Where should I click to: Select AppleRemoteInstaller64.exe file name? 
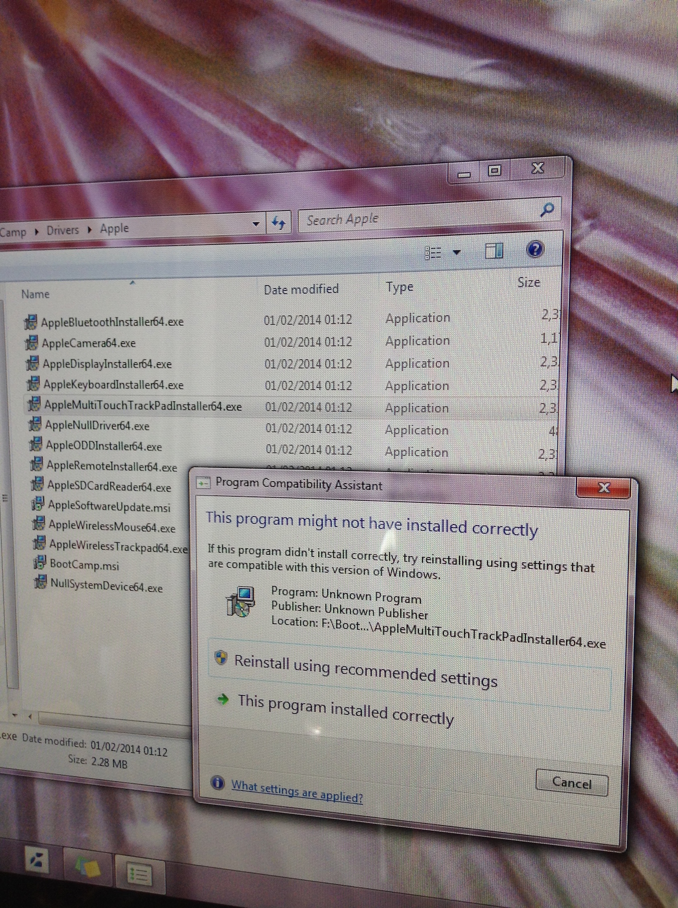(x=112, y=466)
